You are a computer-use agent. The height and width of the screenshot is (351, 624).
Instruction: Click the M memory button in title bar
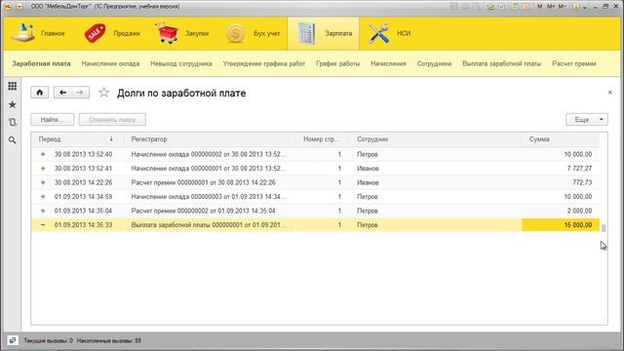click(539, 7)
